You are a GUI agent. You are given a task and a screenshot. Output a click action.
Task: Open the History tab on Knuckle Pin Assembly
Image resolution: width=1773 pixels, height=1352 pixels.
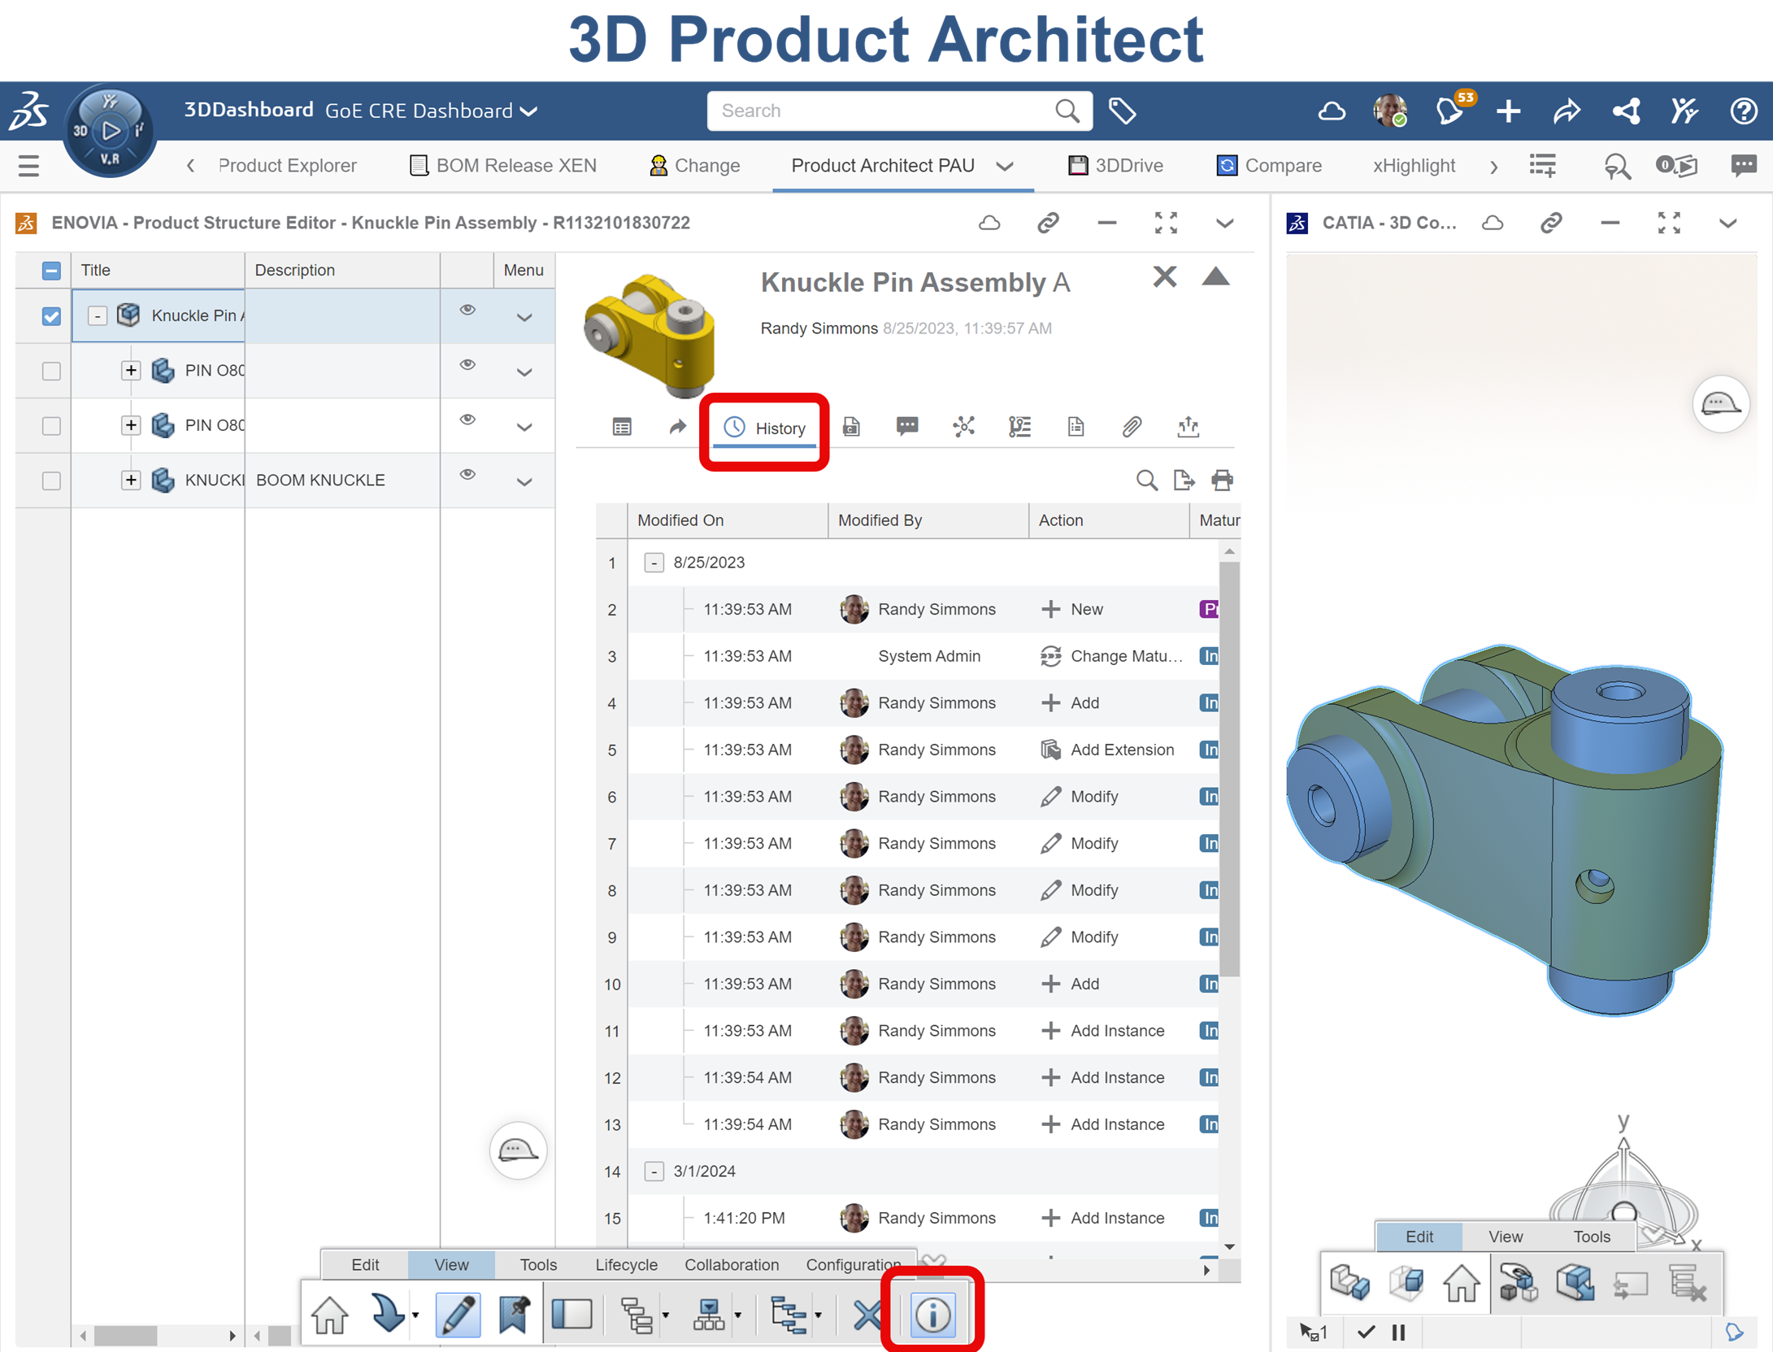point(764,428)
